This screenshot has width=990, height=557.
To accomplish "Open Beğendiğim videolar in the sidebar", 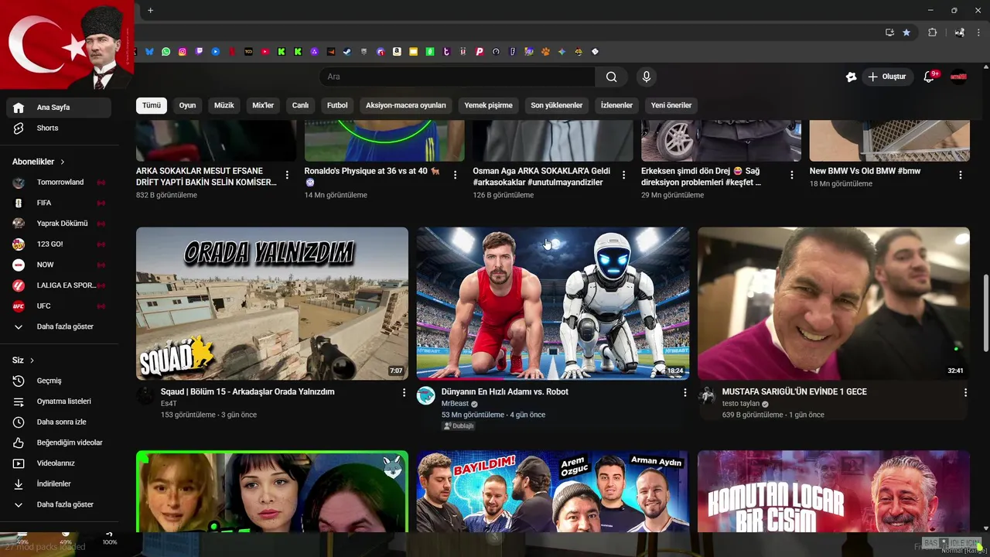I will tap(59, 443).
